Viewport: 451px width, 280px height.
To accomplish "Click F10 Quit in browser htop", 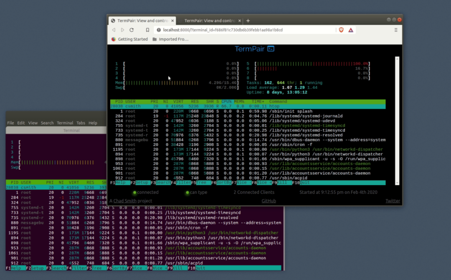I will coord(301,183).
